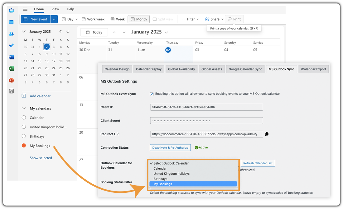
Task: Open the Help ribbon tab
Action: (x=70, y=9)
